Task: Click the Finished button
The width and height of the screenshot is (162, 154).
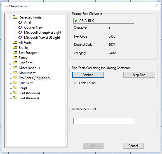Action: click(x=88, y=75)
